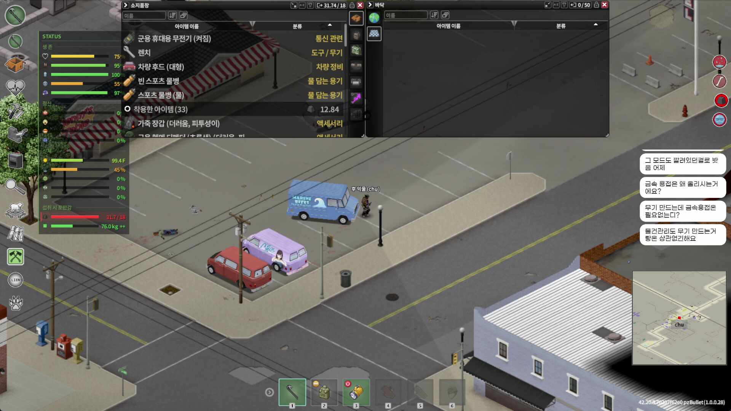Select empty hotbar slot 4
This screenshot has width=731, height=411.
click(x=388, y=392)
